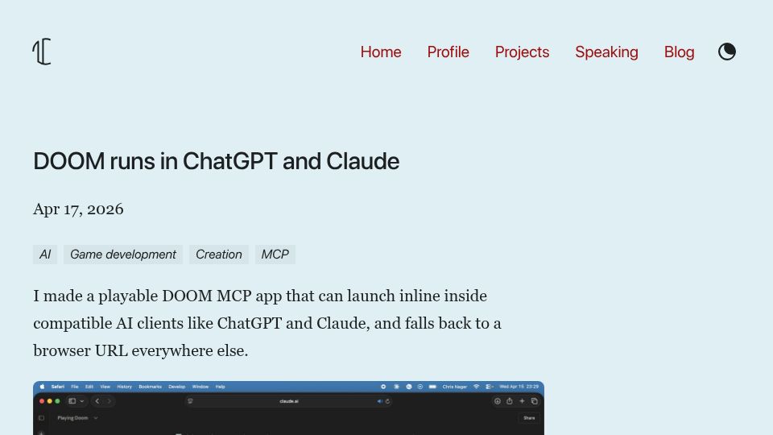Open the Home page
The image size is (773, 435).
coord(381,52)
